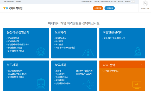Screen dimensions: 151x94
Task: Select 도로자격 in top menu
Action: (96, 2)
